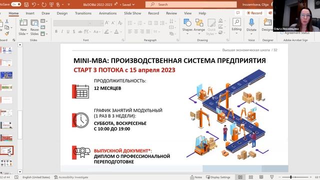The height and width of the screenshot is (180, 320).
Task: Toggle the Notes pane
Action: 195,177
